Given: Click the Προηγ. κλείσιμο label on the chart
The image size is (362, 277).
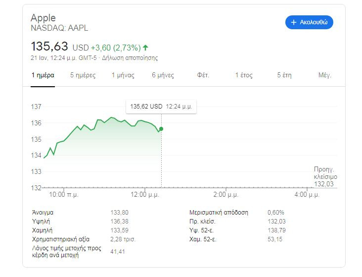Looking at the screenshot, I should point(325,173).
